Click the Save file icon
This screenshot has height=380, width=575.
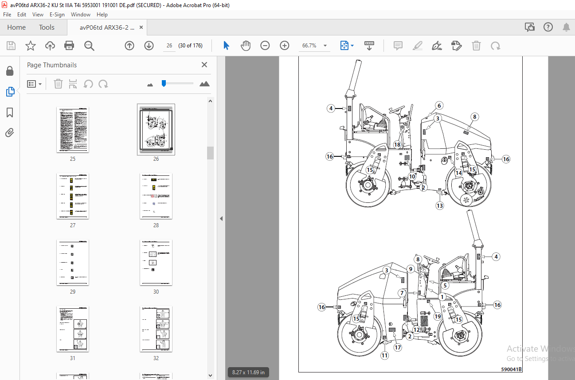point(11,46)
